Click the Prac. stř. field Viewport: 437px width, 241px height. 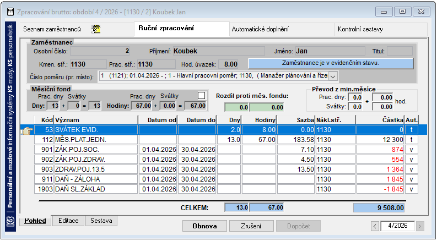tap(157, 64)
